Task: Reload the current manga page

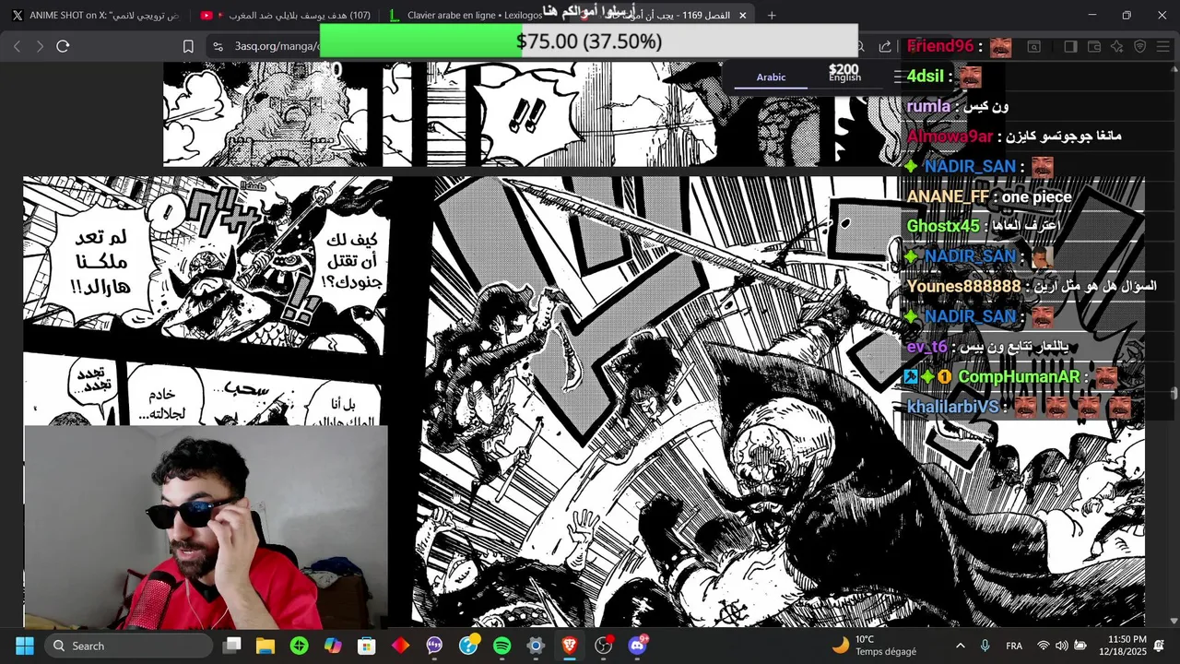Action: (x=63, y=46)
